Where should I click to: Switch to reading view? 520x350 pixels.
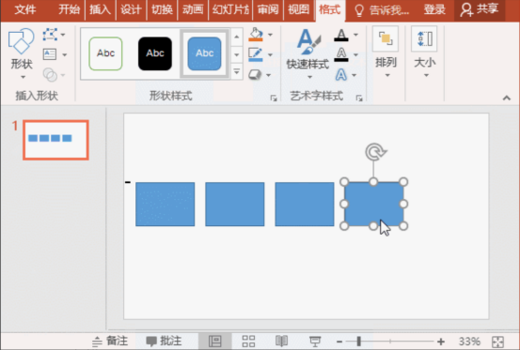[x=281, y=341]
